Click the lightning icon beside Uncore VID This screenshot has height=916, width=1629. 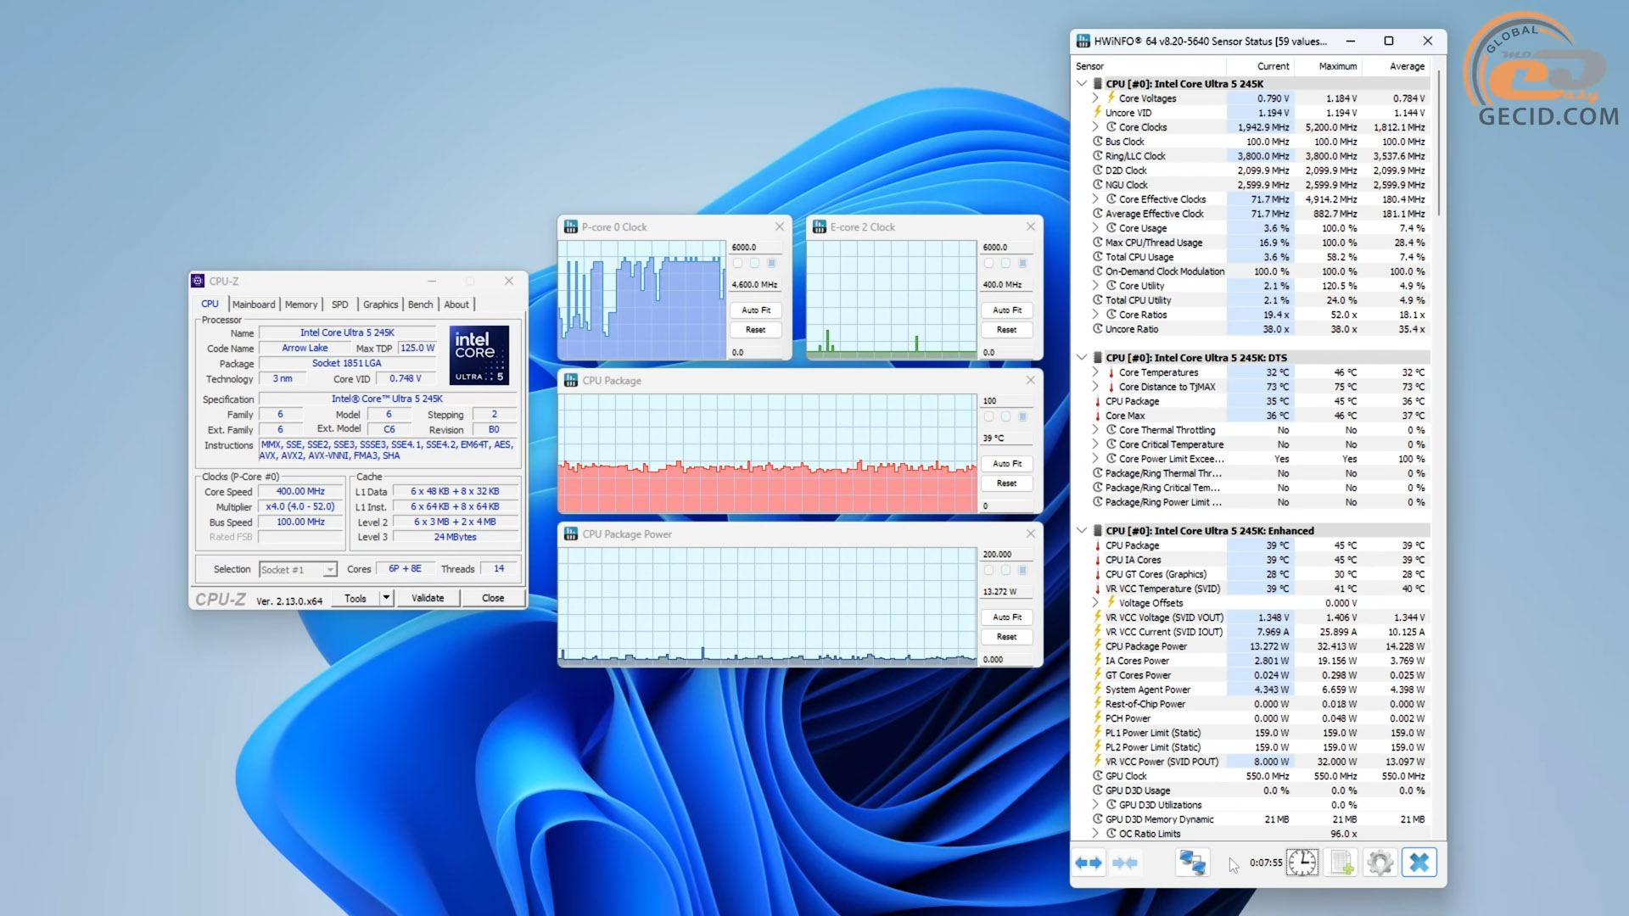coord(1097,112)
